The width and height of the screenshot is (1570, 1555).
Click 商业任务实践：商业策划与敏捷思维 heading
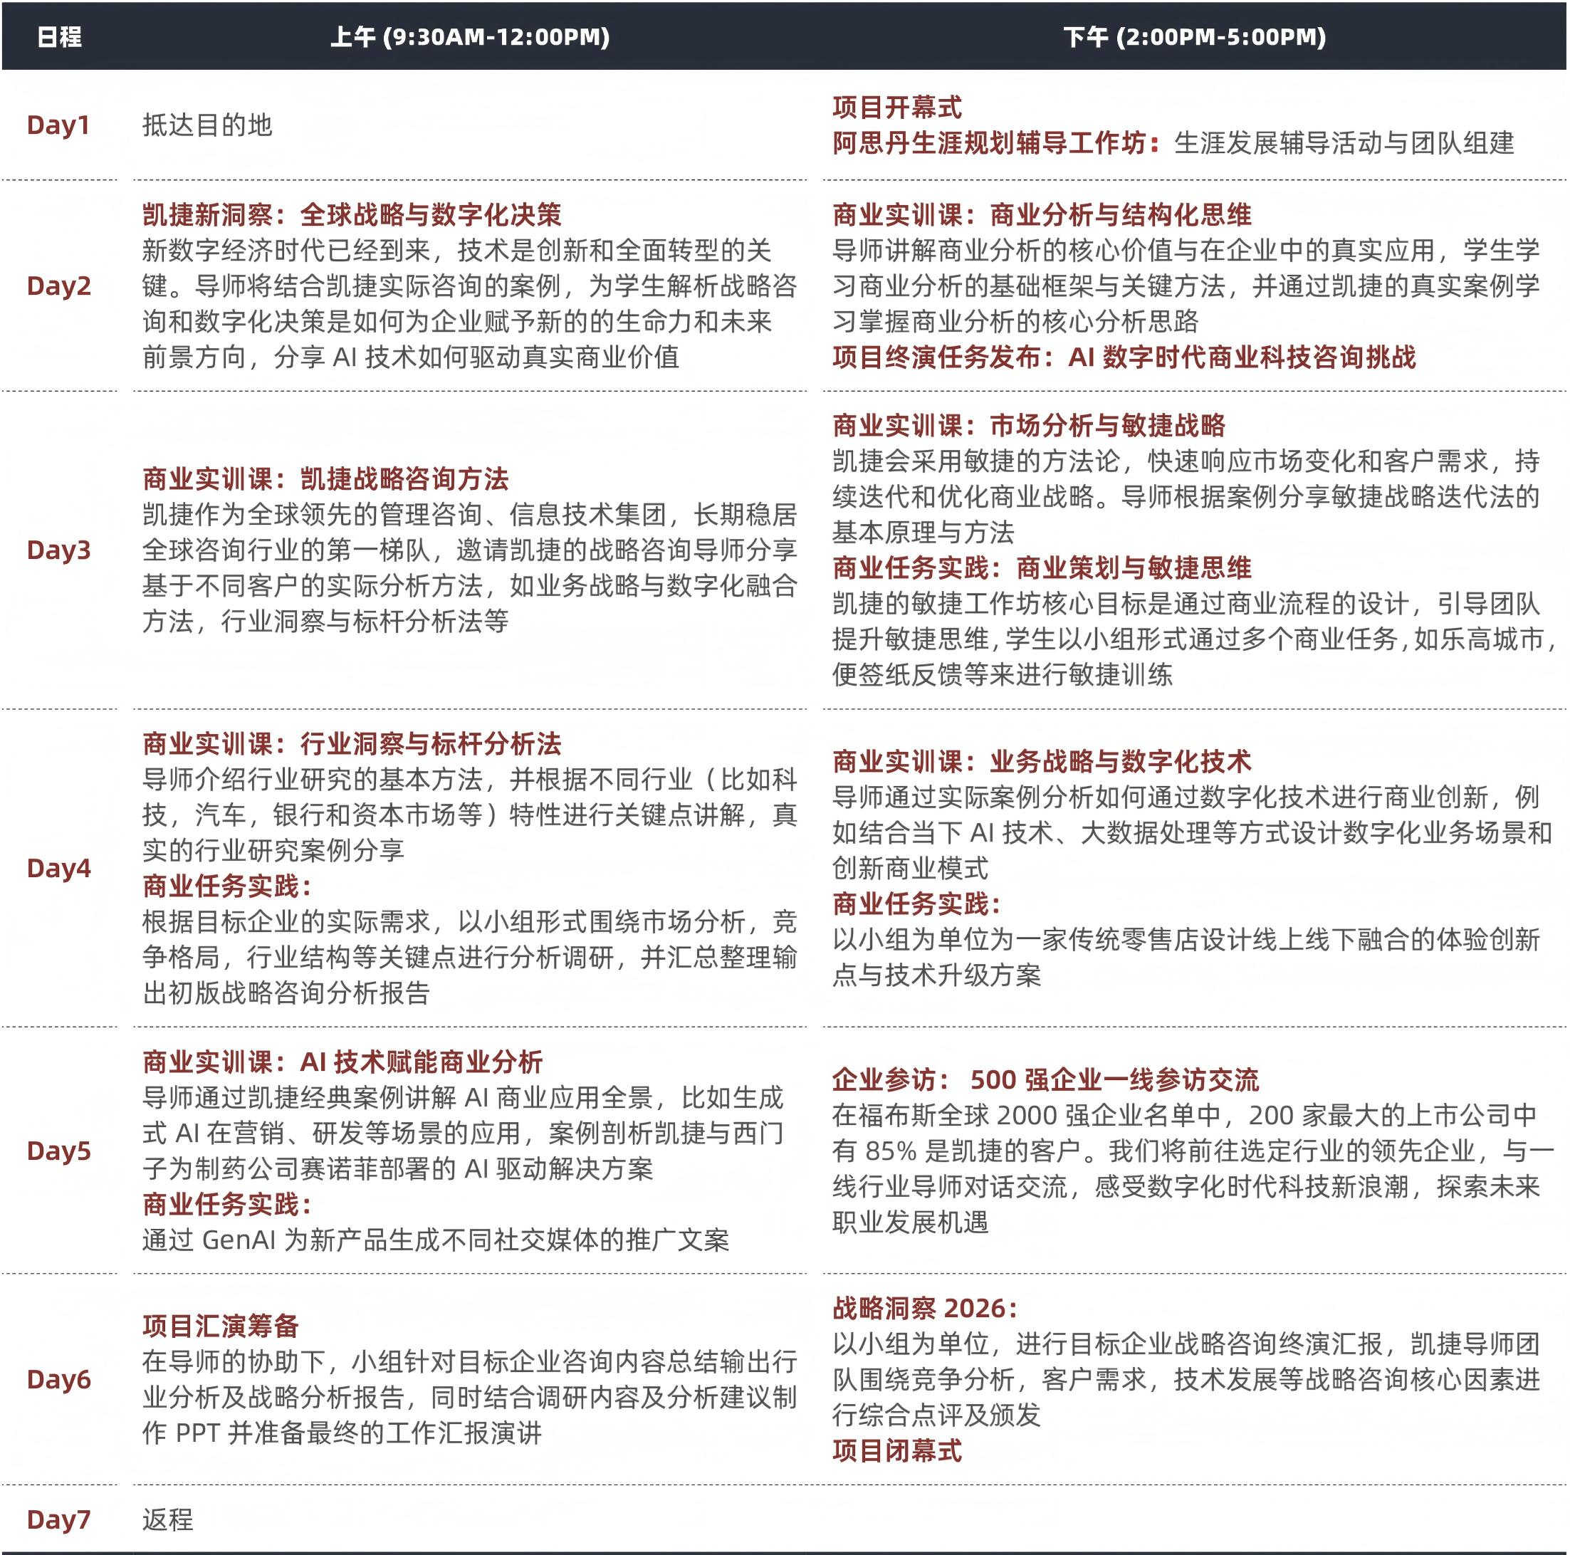click(1042, 568)
